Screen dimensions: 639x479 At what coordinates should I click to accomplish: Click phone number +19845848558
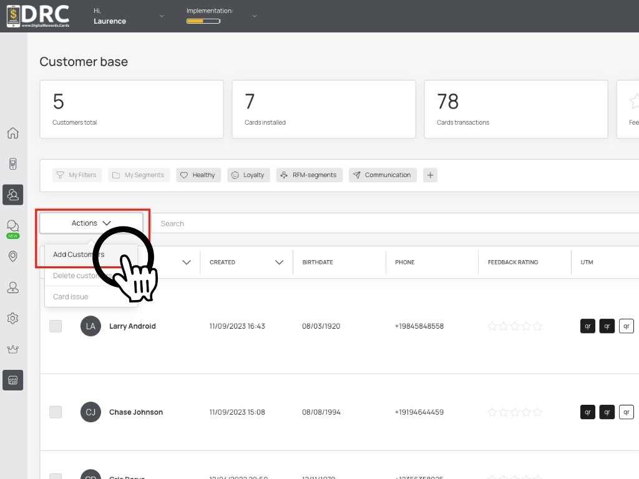[419, 326]
